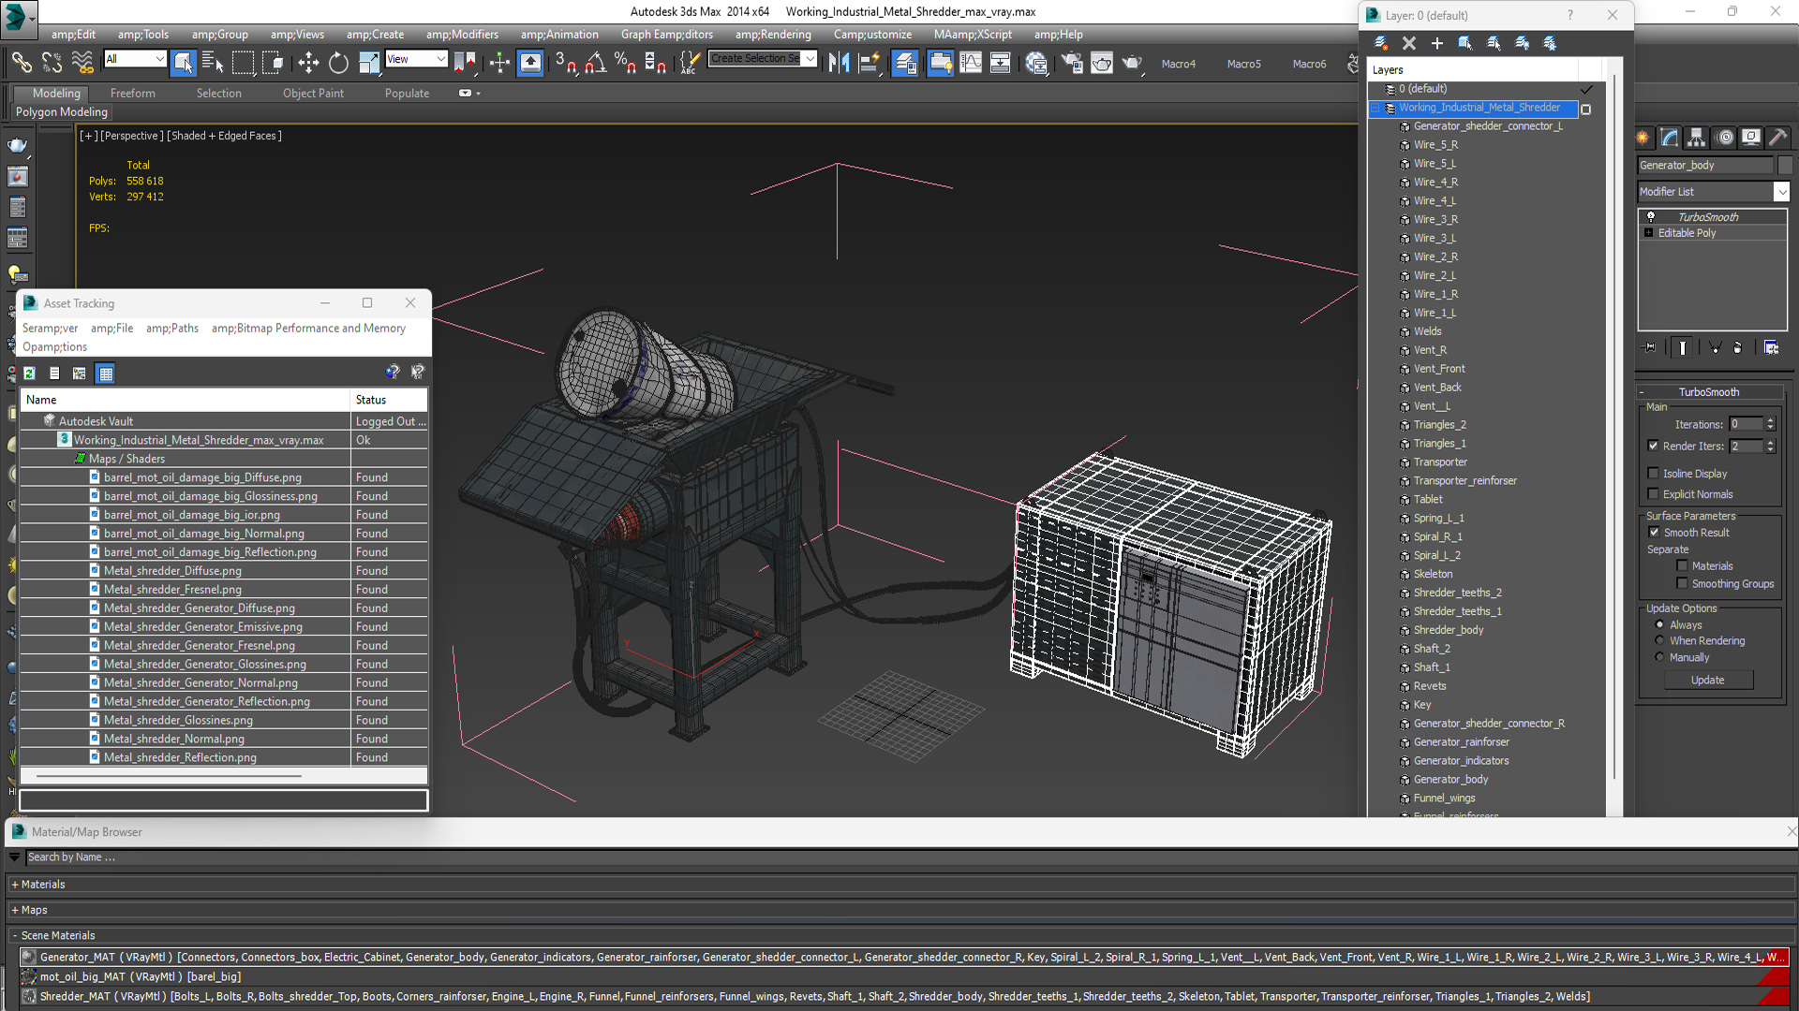The height and width of the screenshot is (1011, 1799).
Task: Switch to the Freeform ribbon tab
Action: click(x=133, y=94)
